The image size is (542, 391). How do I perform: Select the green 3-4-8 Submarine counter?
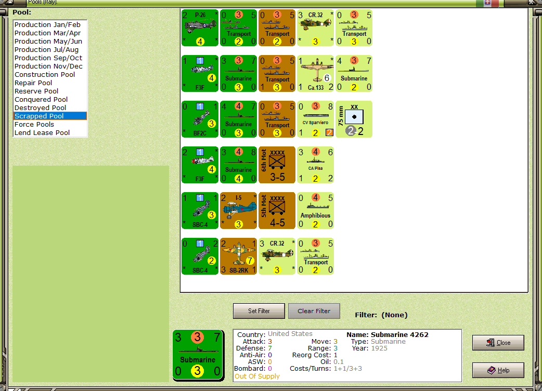(x=239, y=165)
